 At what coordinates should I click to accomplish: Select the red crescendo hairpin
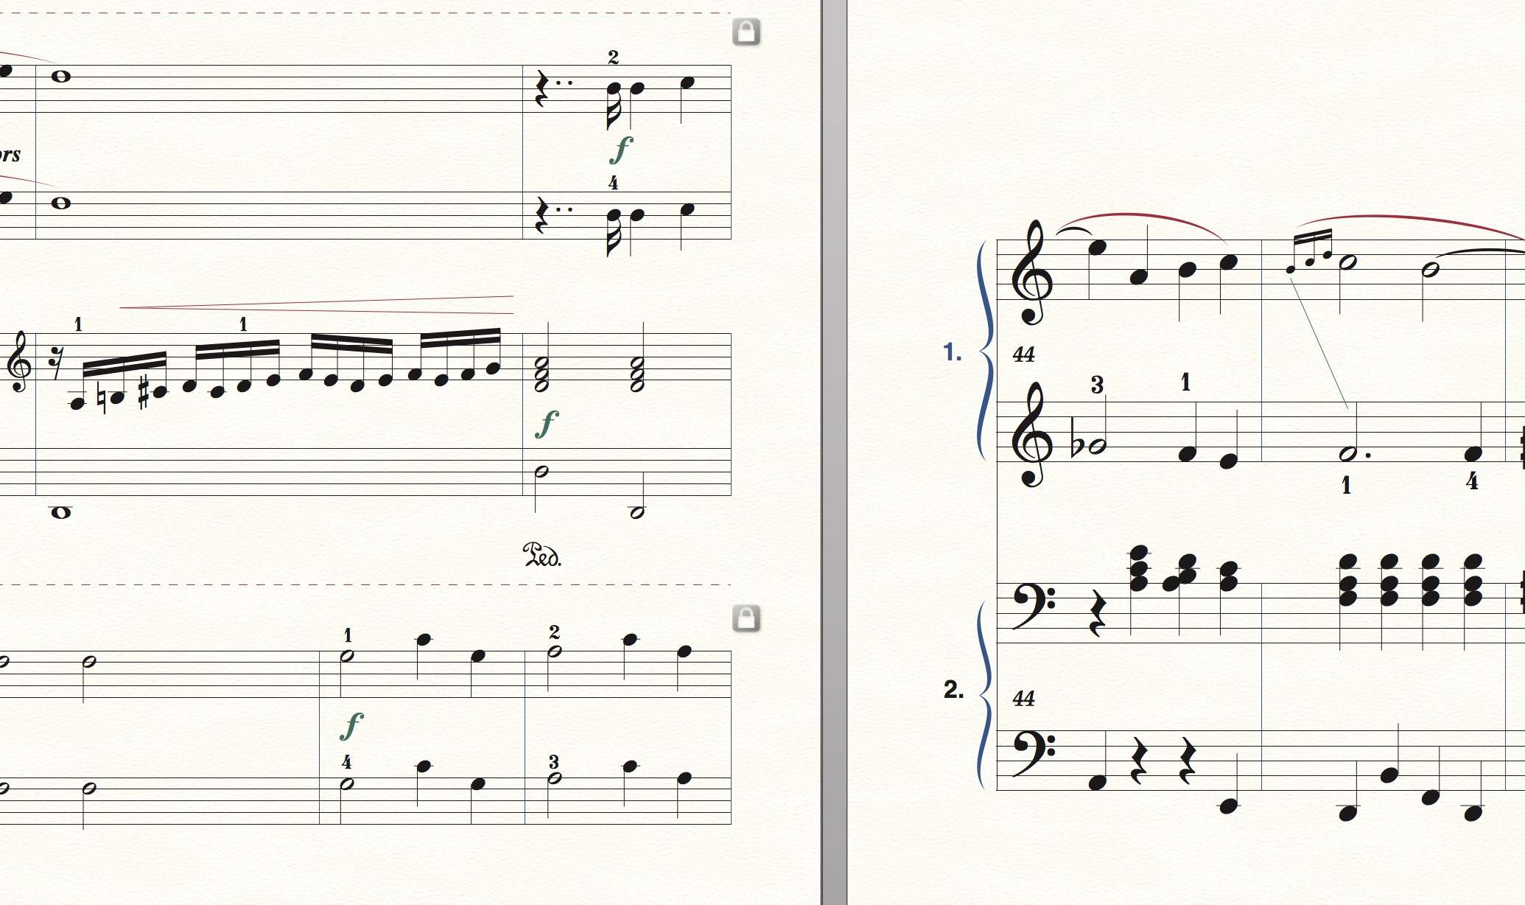coord(317,304)
